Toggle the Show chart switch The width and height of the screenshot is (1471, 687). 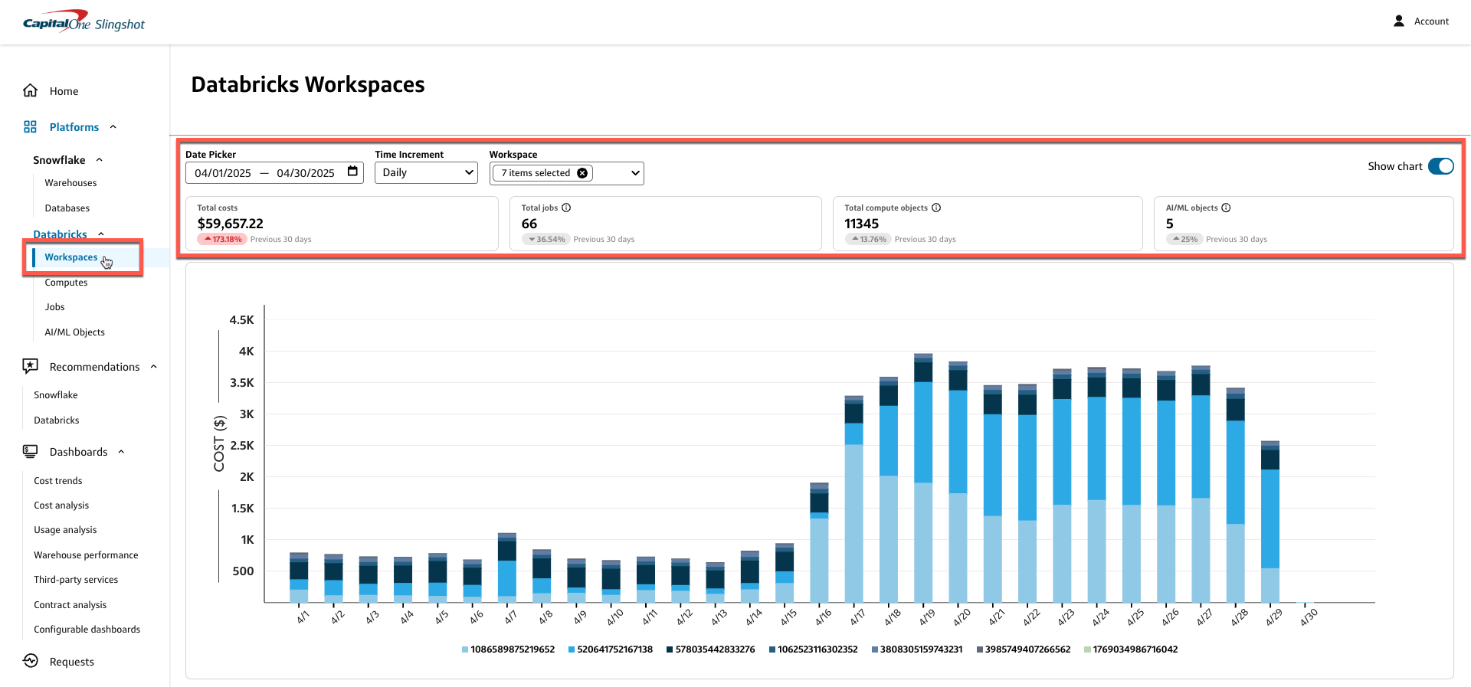tap(1440, 166)
